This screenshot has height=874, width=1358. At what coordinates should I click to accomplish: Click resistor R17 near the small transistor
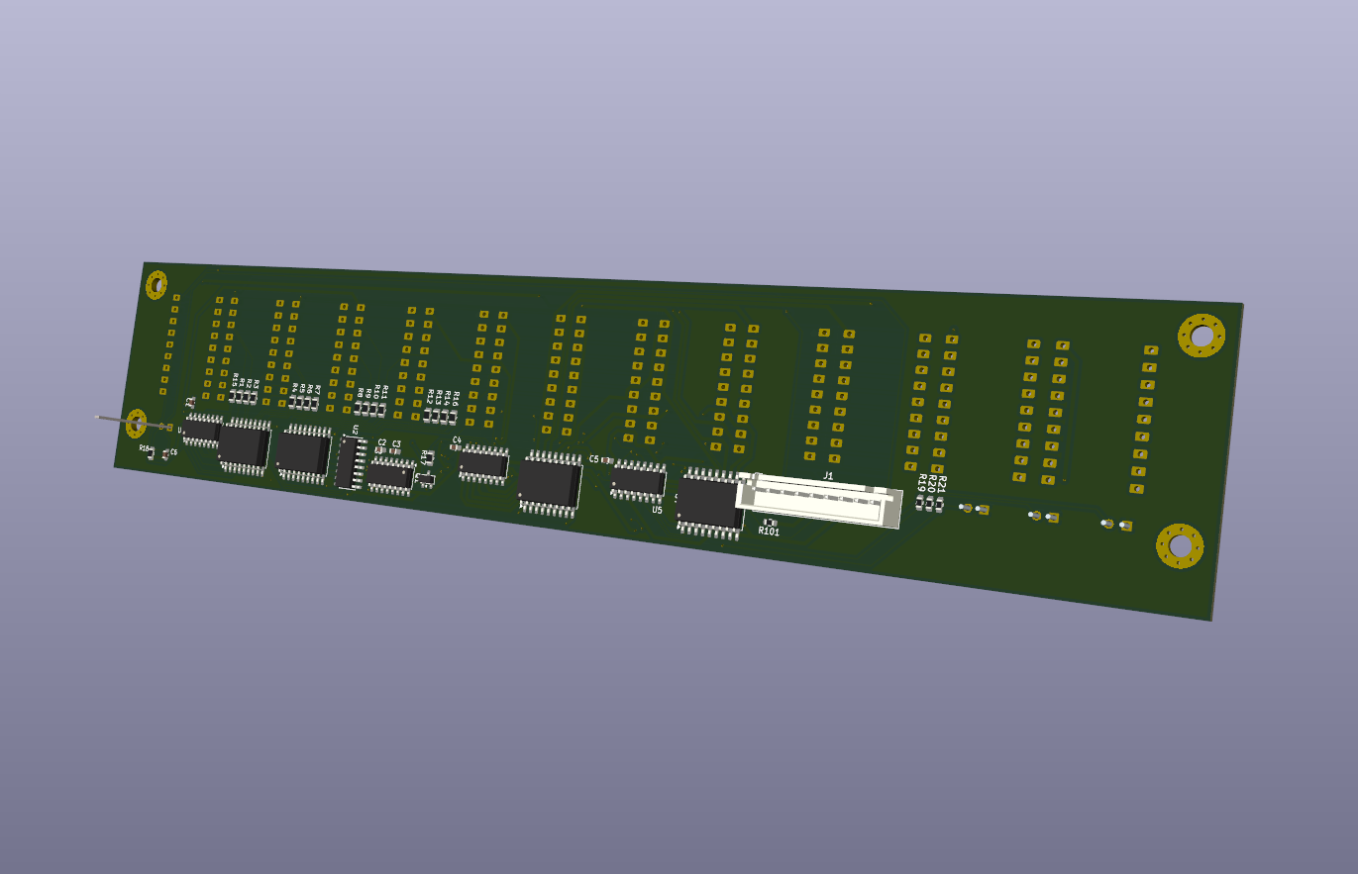pos(429,458)
